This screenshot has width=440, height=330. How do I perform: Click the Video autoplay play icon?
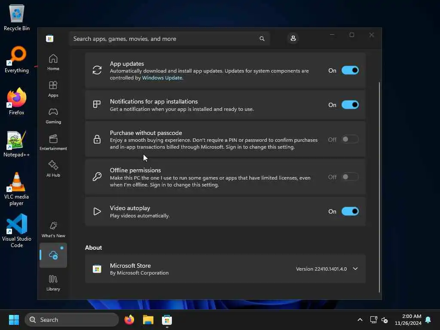97,211
